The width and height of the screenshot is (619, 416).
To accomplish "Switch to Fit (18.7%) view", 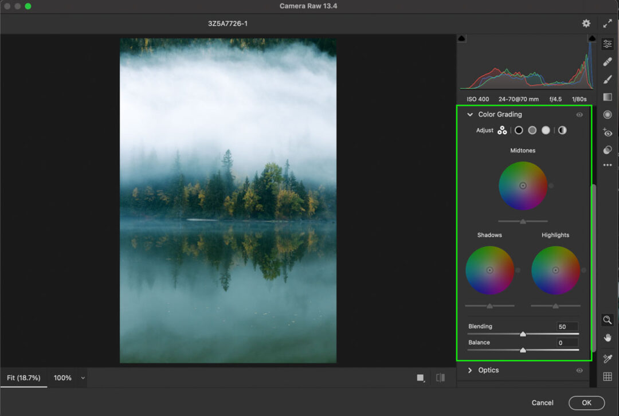I will coord(24,378).
